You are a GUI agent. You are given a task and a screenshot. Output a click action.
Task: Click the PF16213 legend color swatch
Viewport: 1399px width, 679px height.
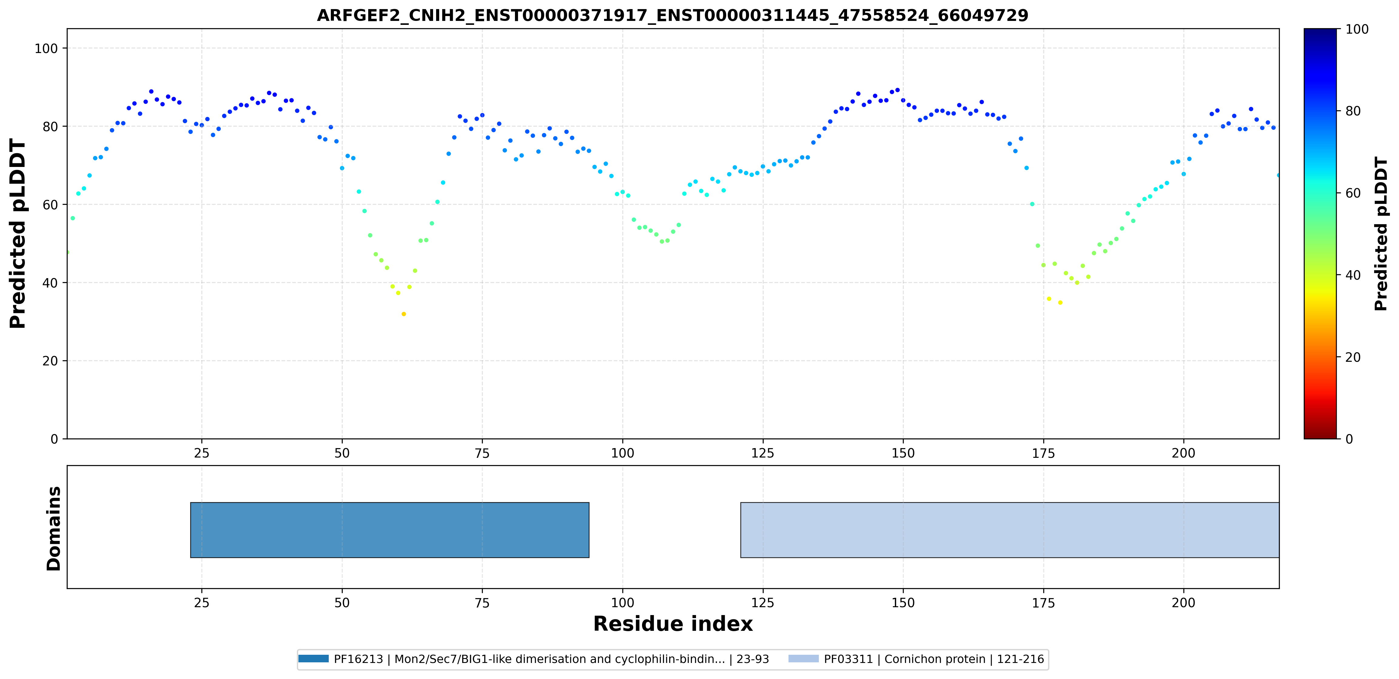point(313,659)
